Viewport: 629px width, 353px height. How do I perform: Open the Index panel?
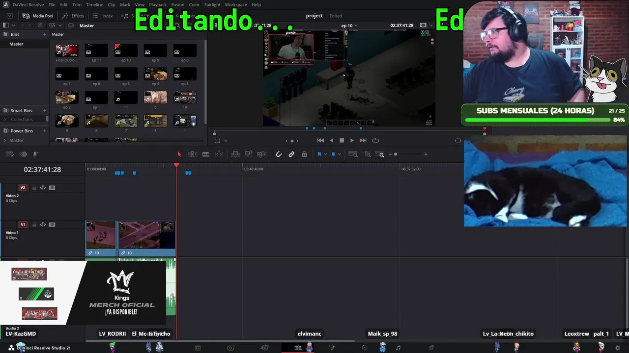tap(103, 16)
